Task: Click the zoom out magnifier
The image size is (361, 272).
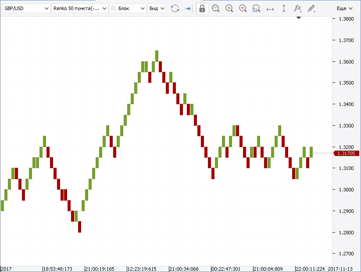Action: (243, 8)
